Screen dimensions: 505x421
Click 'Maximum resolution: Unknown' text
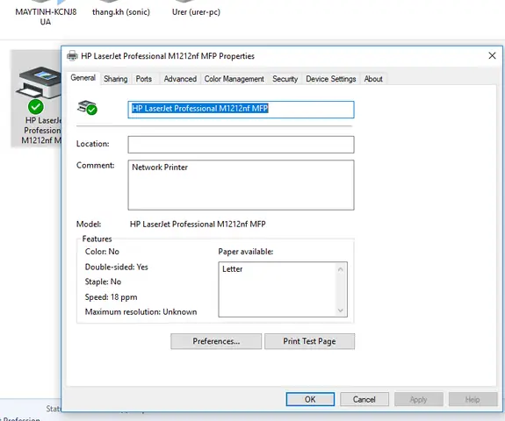[x=141, y=312]
